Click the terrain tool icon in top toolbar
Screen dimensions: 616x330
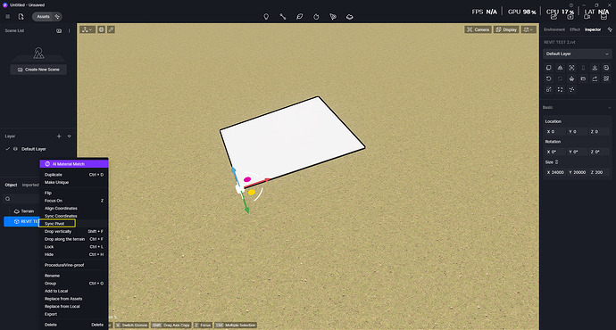349,16
